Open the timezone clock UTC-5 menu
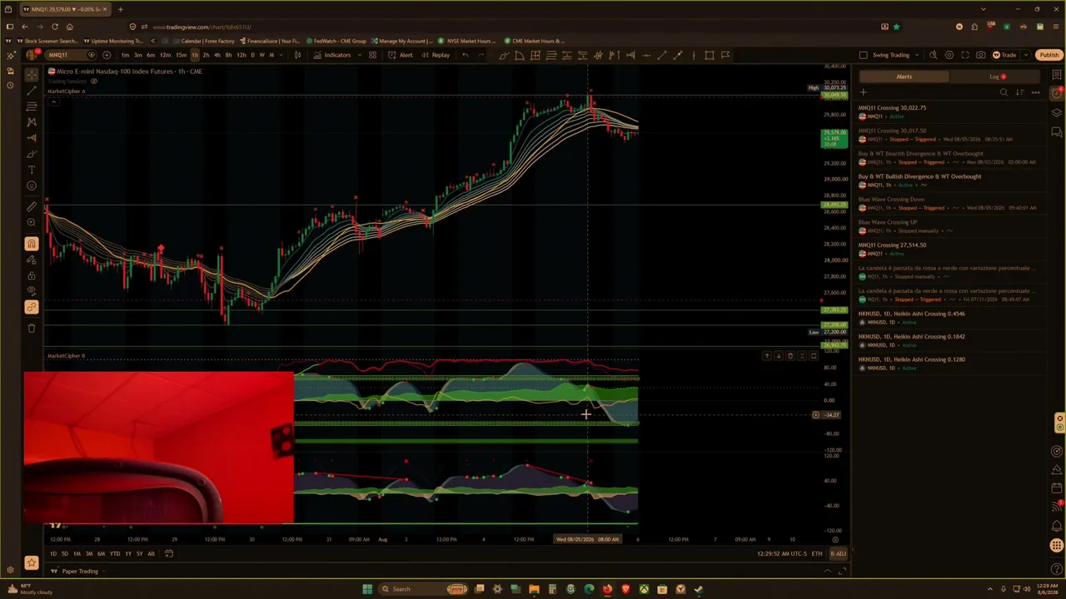 coord(782,554)
